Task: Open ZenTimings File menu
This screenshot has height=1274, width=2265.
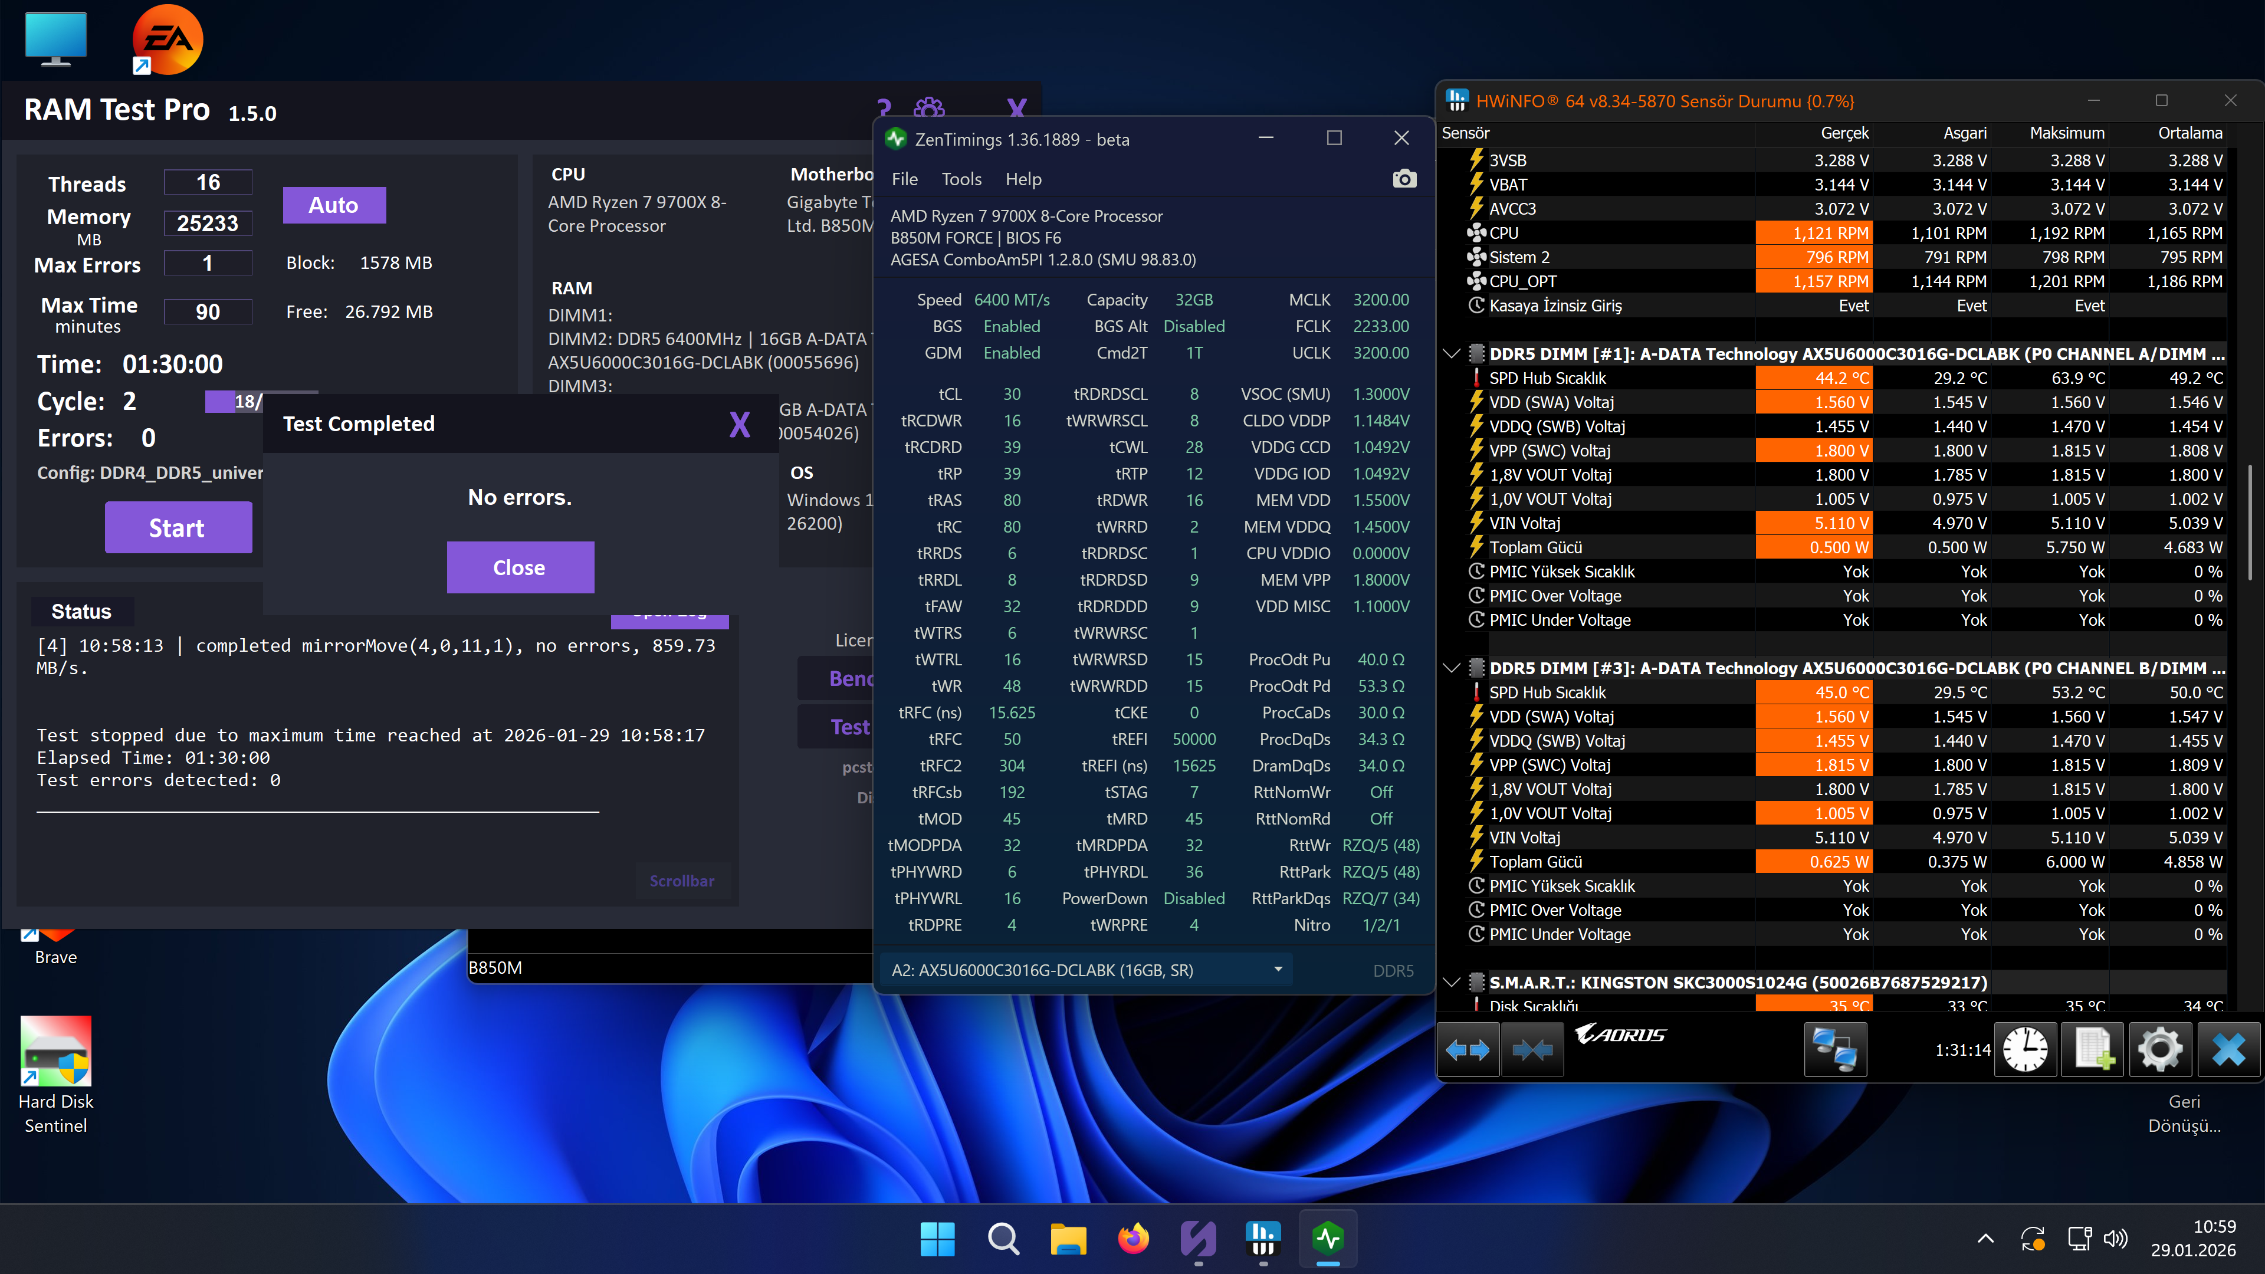Action: [905, 179]
